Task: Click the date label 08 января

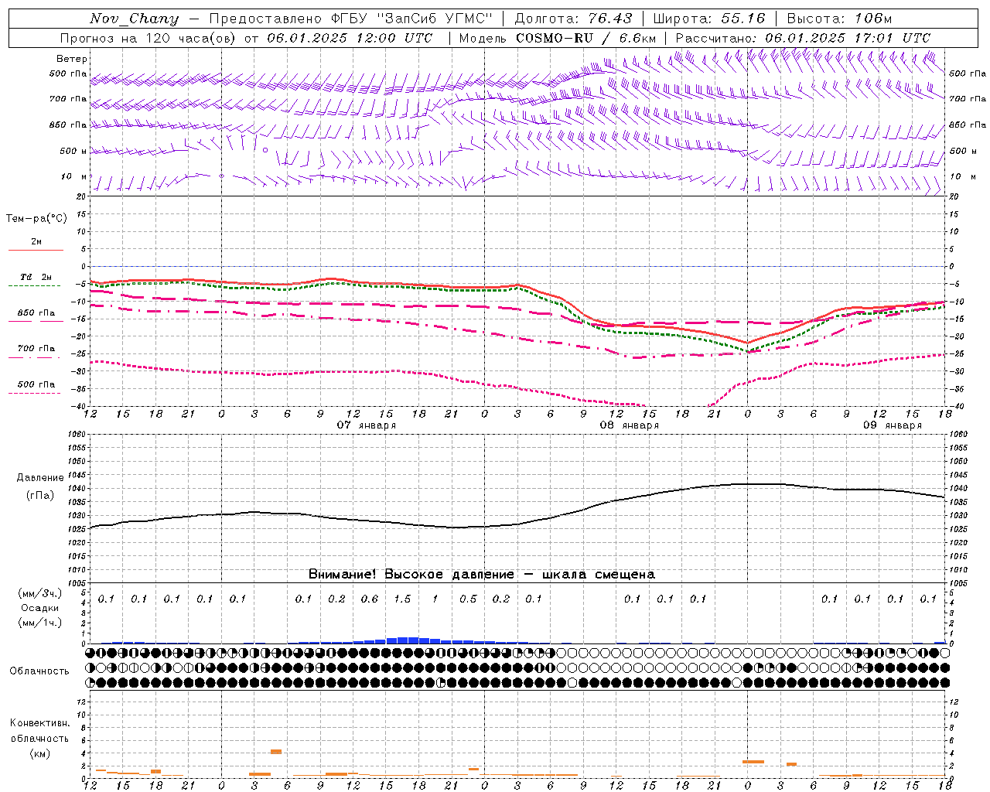Action: (x=630, y=425)
